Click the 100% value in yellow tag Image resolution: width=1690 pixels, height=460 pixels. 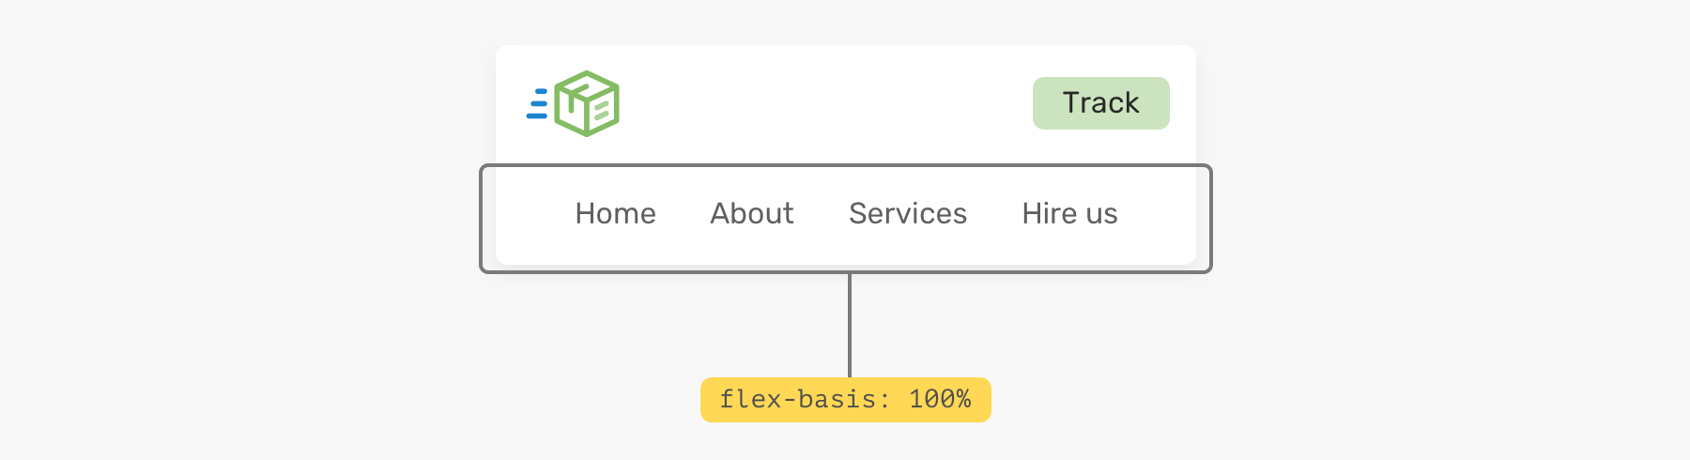pyautogui.click(x=939, y=400)
